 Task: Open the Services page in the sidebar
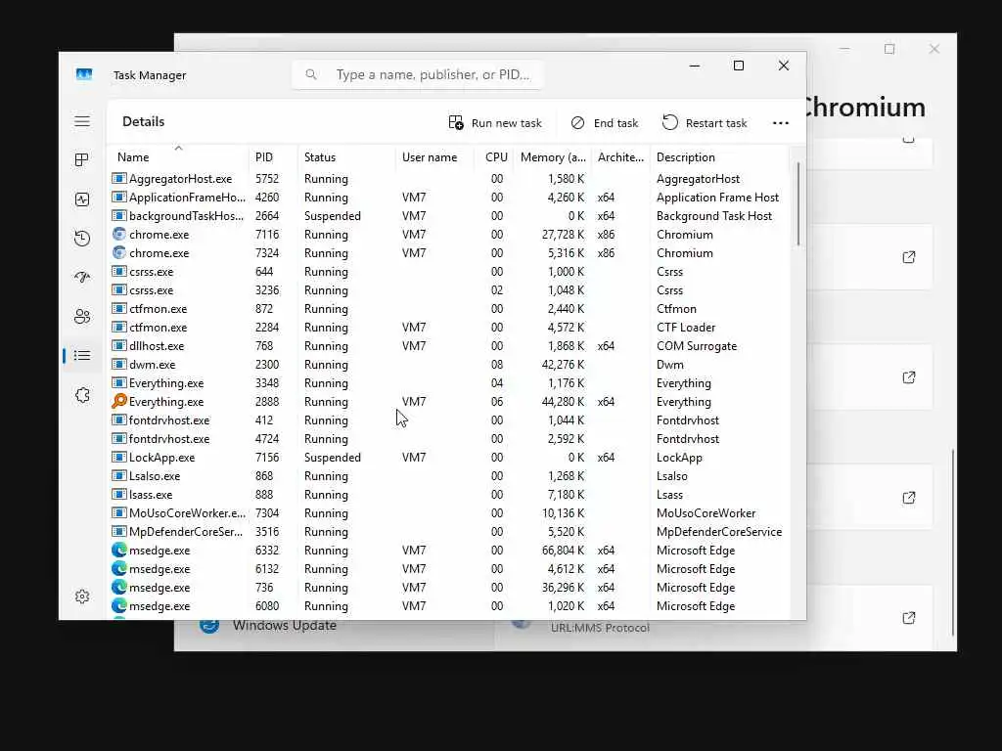[x=82, y=395]
